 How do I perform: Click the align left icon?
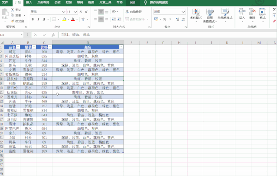[95, 19]
